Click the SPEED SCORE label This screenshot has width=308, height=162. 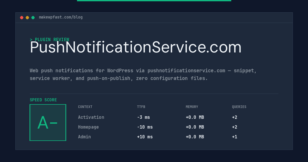click(43, 100)
